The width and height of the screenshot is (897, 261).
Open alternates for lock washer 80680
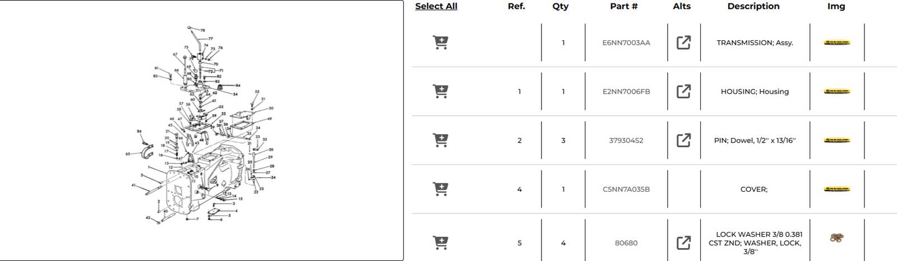(683, 243)
